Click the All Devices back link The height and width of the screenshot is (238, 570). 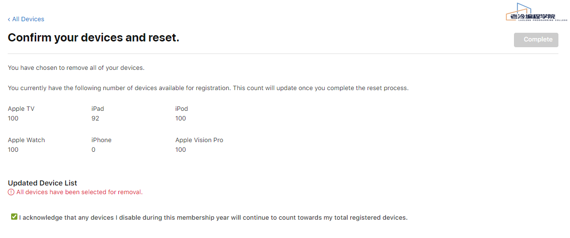click(28, 19)
